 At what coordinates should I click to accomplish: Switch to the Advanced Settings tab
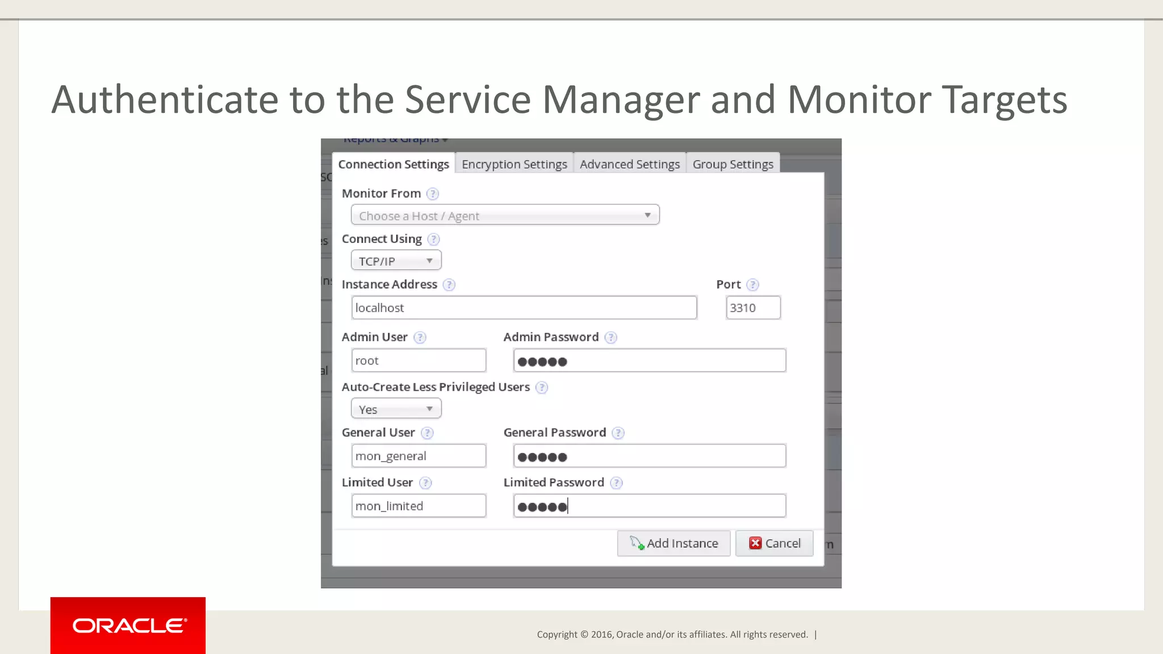tap(630, 163)
